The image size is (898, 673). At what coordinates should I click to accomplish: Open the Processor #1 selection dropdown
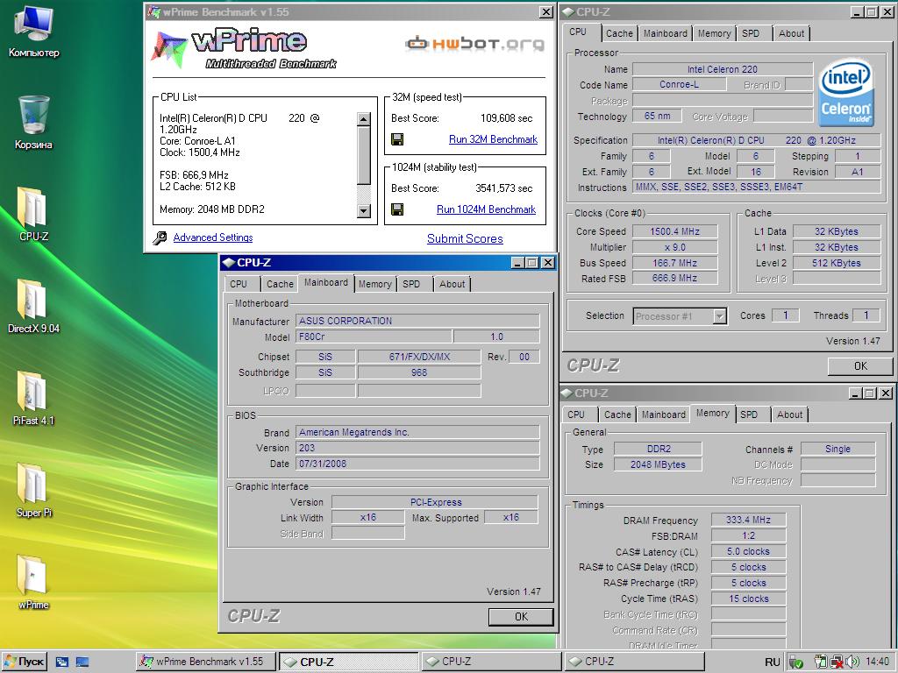(720, 315)
